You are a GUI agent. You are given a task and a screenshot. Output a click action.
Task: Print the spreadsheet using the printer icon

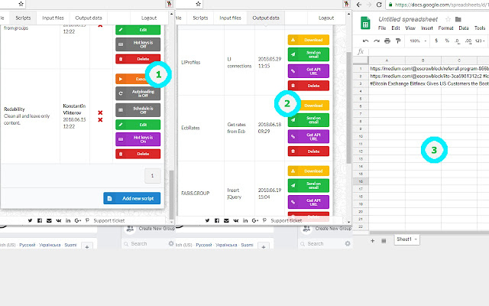387,41
